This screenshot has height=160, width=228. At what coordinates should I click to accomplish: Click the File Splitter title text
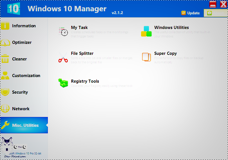point(82,53)
